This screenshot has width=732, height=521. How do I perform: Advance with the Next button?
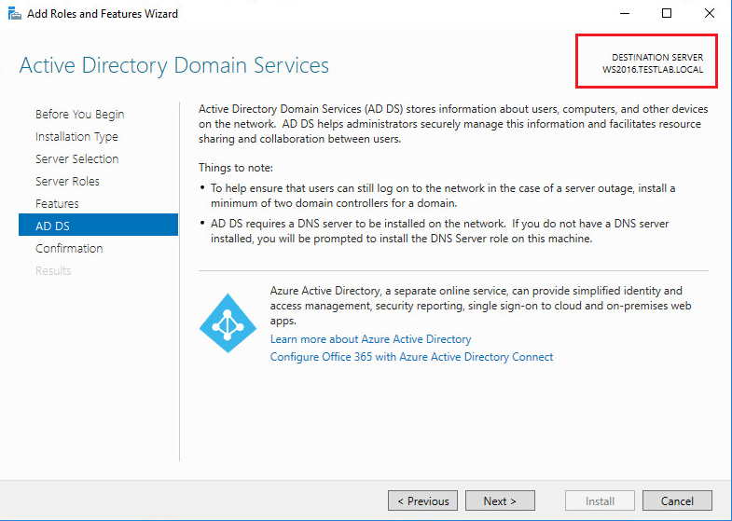click(x=499, y=501)
